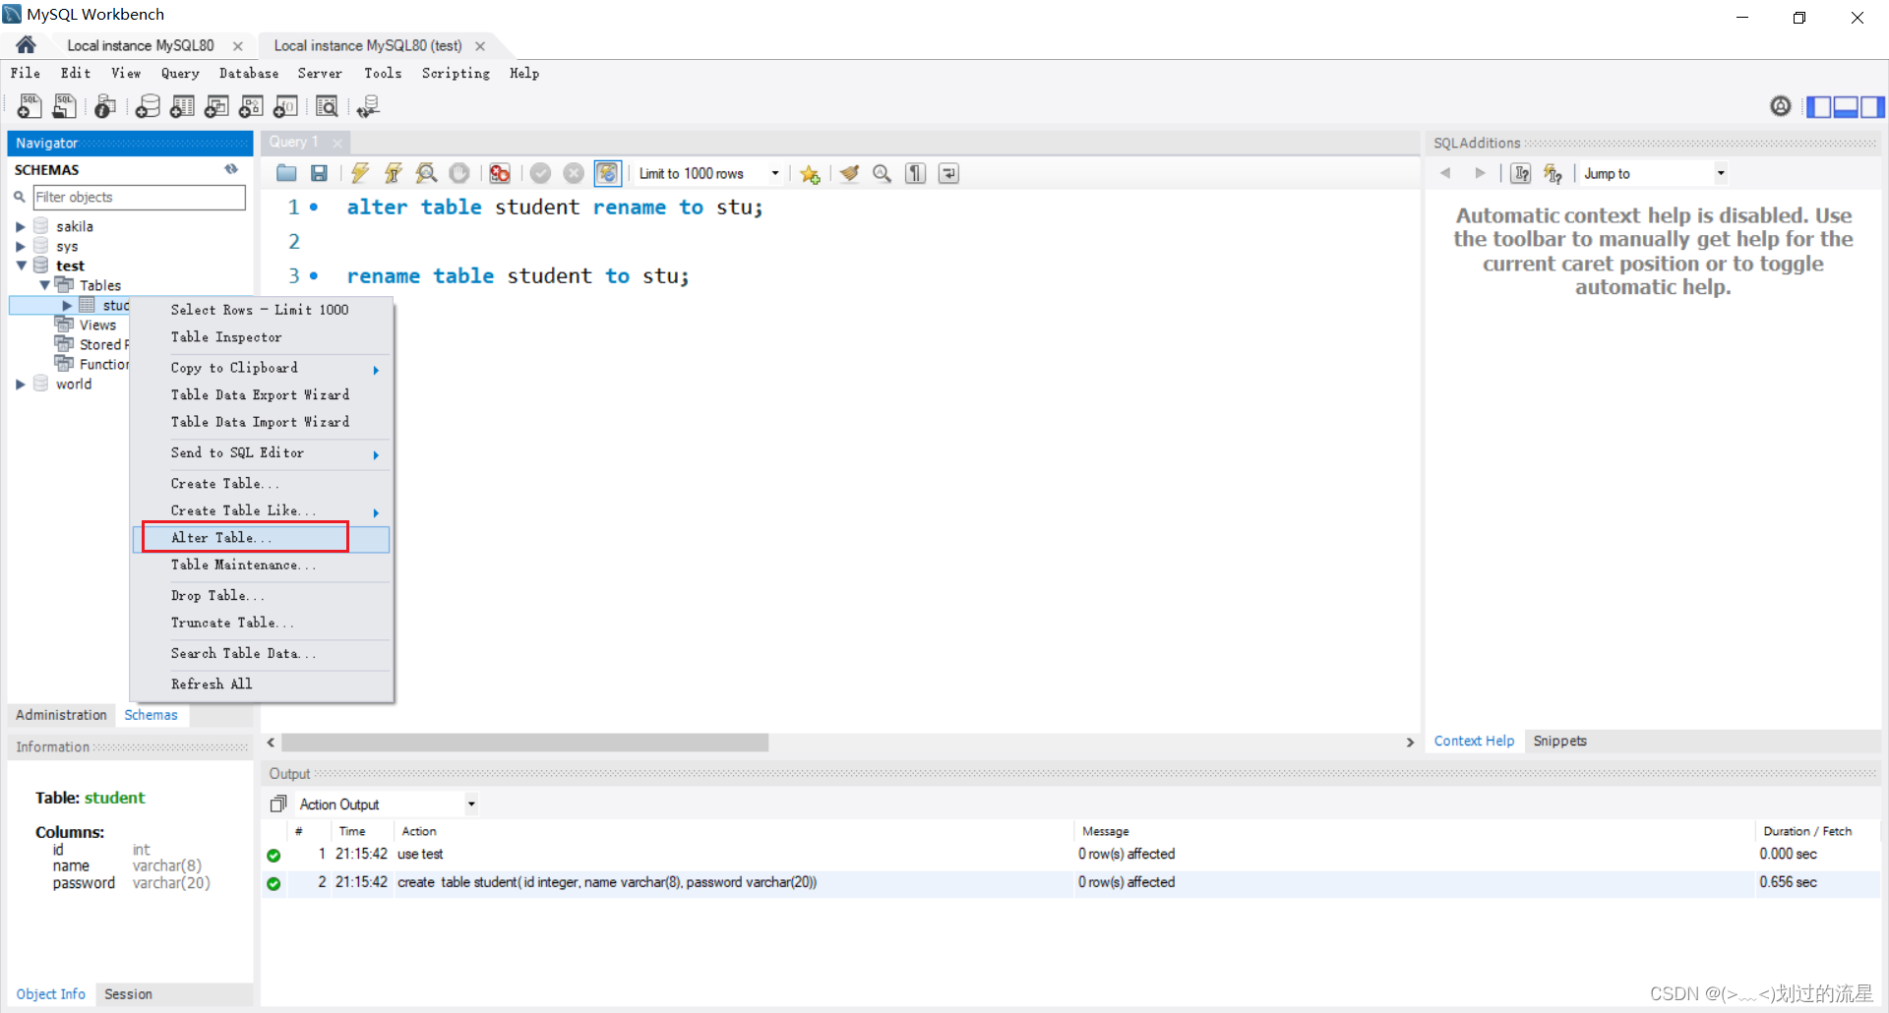Image resolution: width=1889 pixels, height=1013 pixels.
Task: Toggle word wrapping in the editor
Action: point(948,173)
